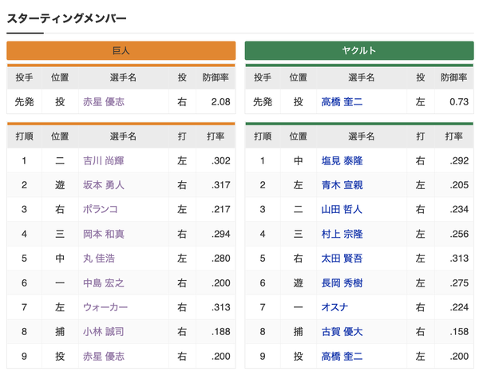
Task: Open 坂本 勇人 player page
Action: [104, 185]
